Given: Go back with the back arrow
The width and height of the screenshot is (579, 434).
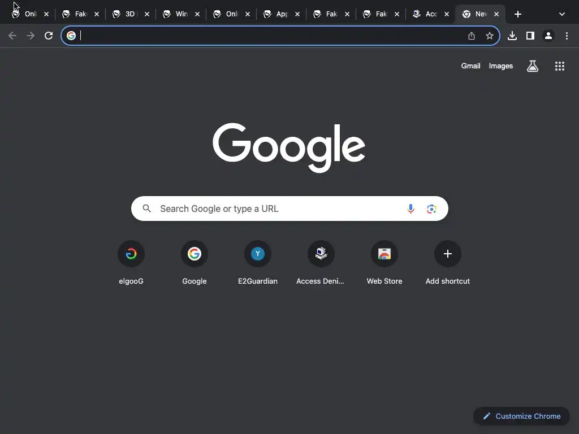Looking at the screenshot, I should [12, 36].
